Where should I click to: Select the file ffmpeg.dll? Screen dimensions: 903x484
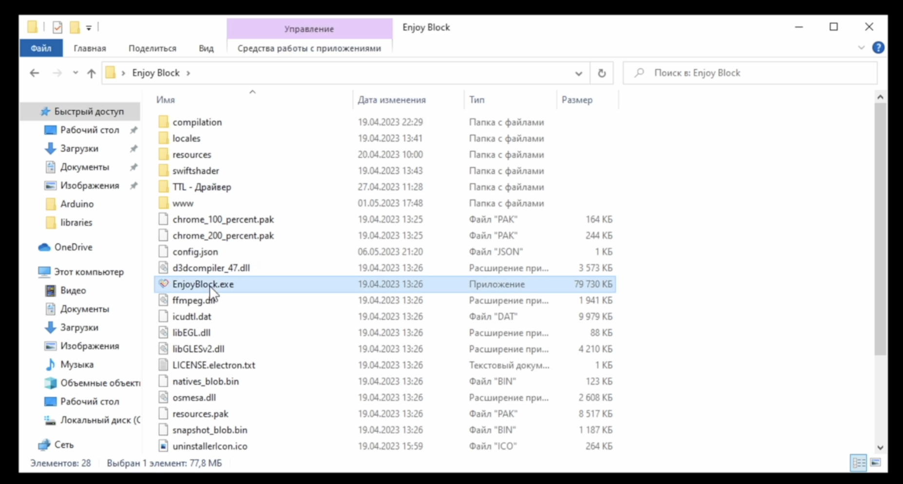193,300
